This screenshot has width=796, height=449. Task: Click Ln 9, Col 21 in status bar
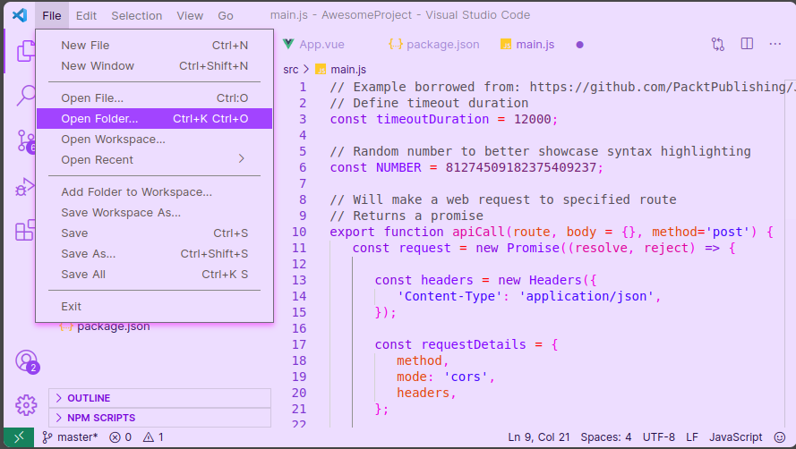[539, 436]
